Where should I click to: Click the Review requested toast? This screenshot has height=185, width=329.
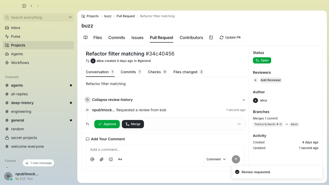pos(277,172)
